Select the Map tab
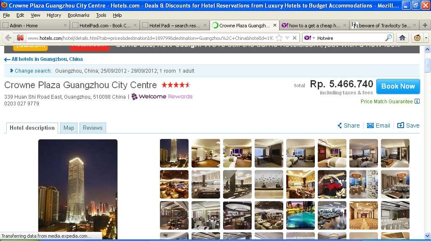 point(69,128)
